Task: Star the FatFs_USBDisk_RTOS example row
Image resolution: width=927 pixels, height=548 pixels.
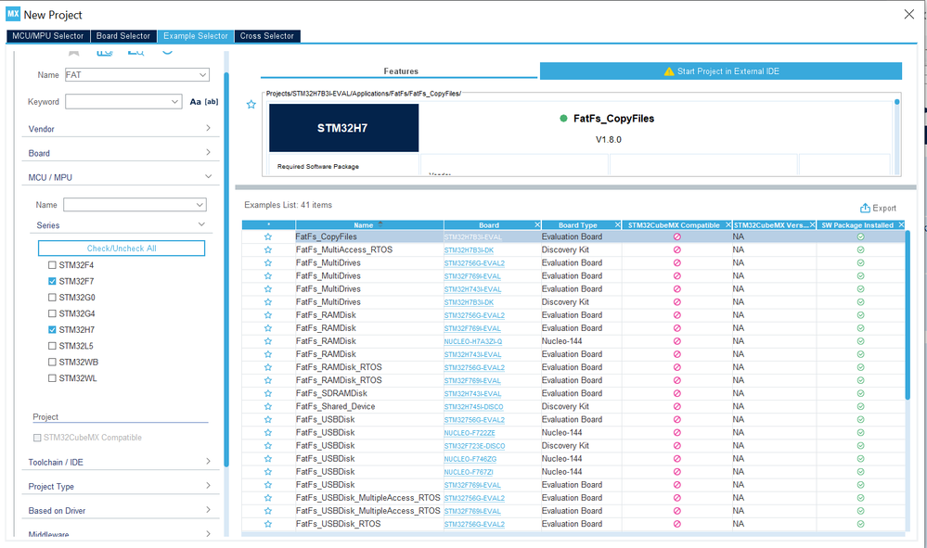Action: coord(268,524)
